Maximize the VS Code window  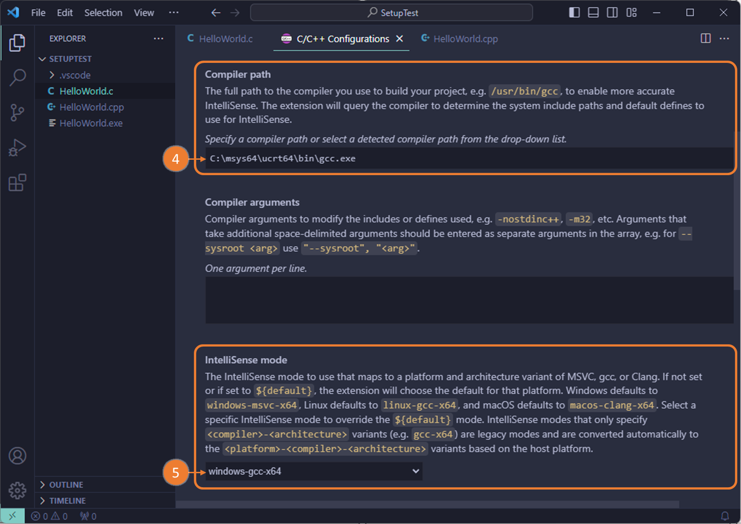click(x=690, y=13)
